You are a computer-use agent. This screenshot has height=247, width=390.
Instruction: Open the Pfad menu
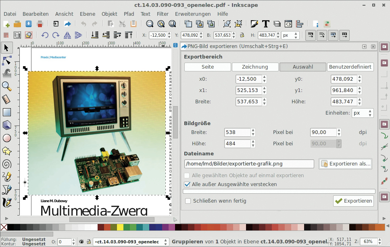(x=129, y=14)
